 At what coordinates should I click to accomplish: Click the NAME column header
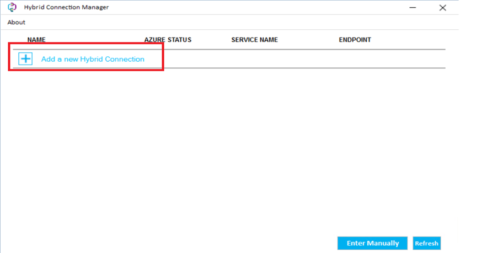36,40
